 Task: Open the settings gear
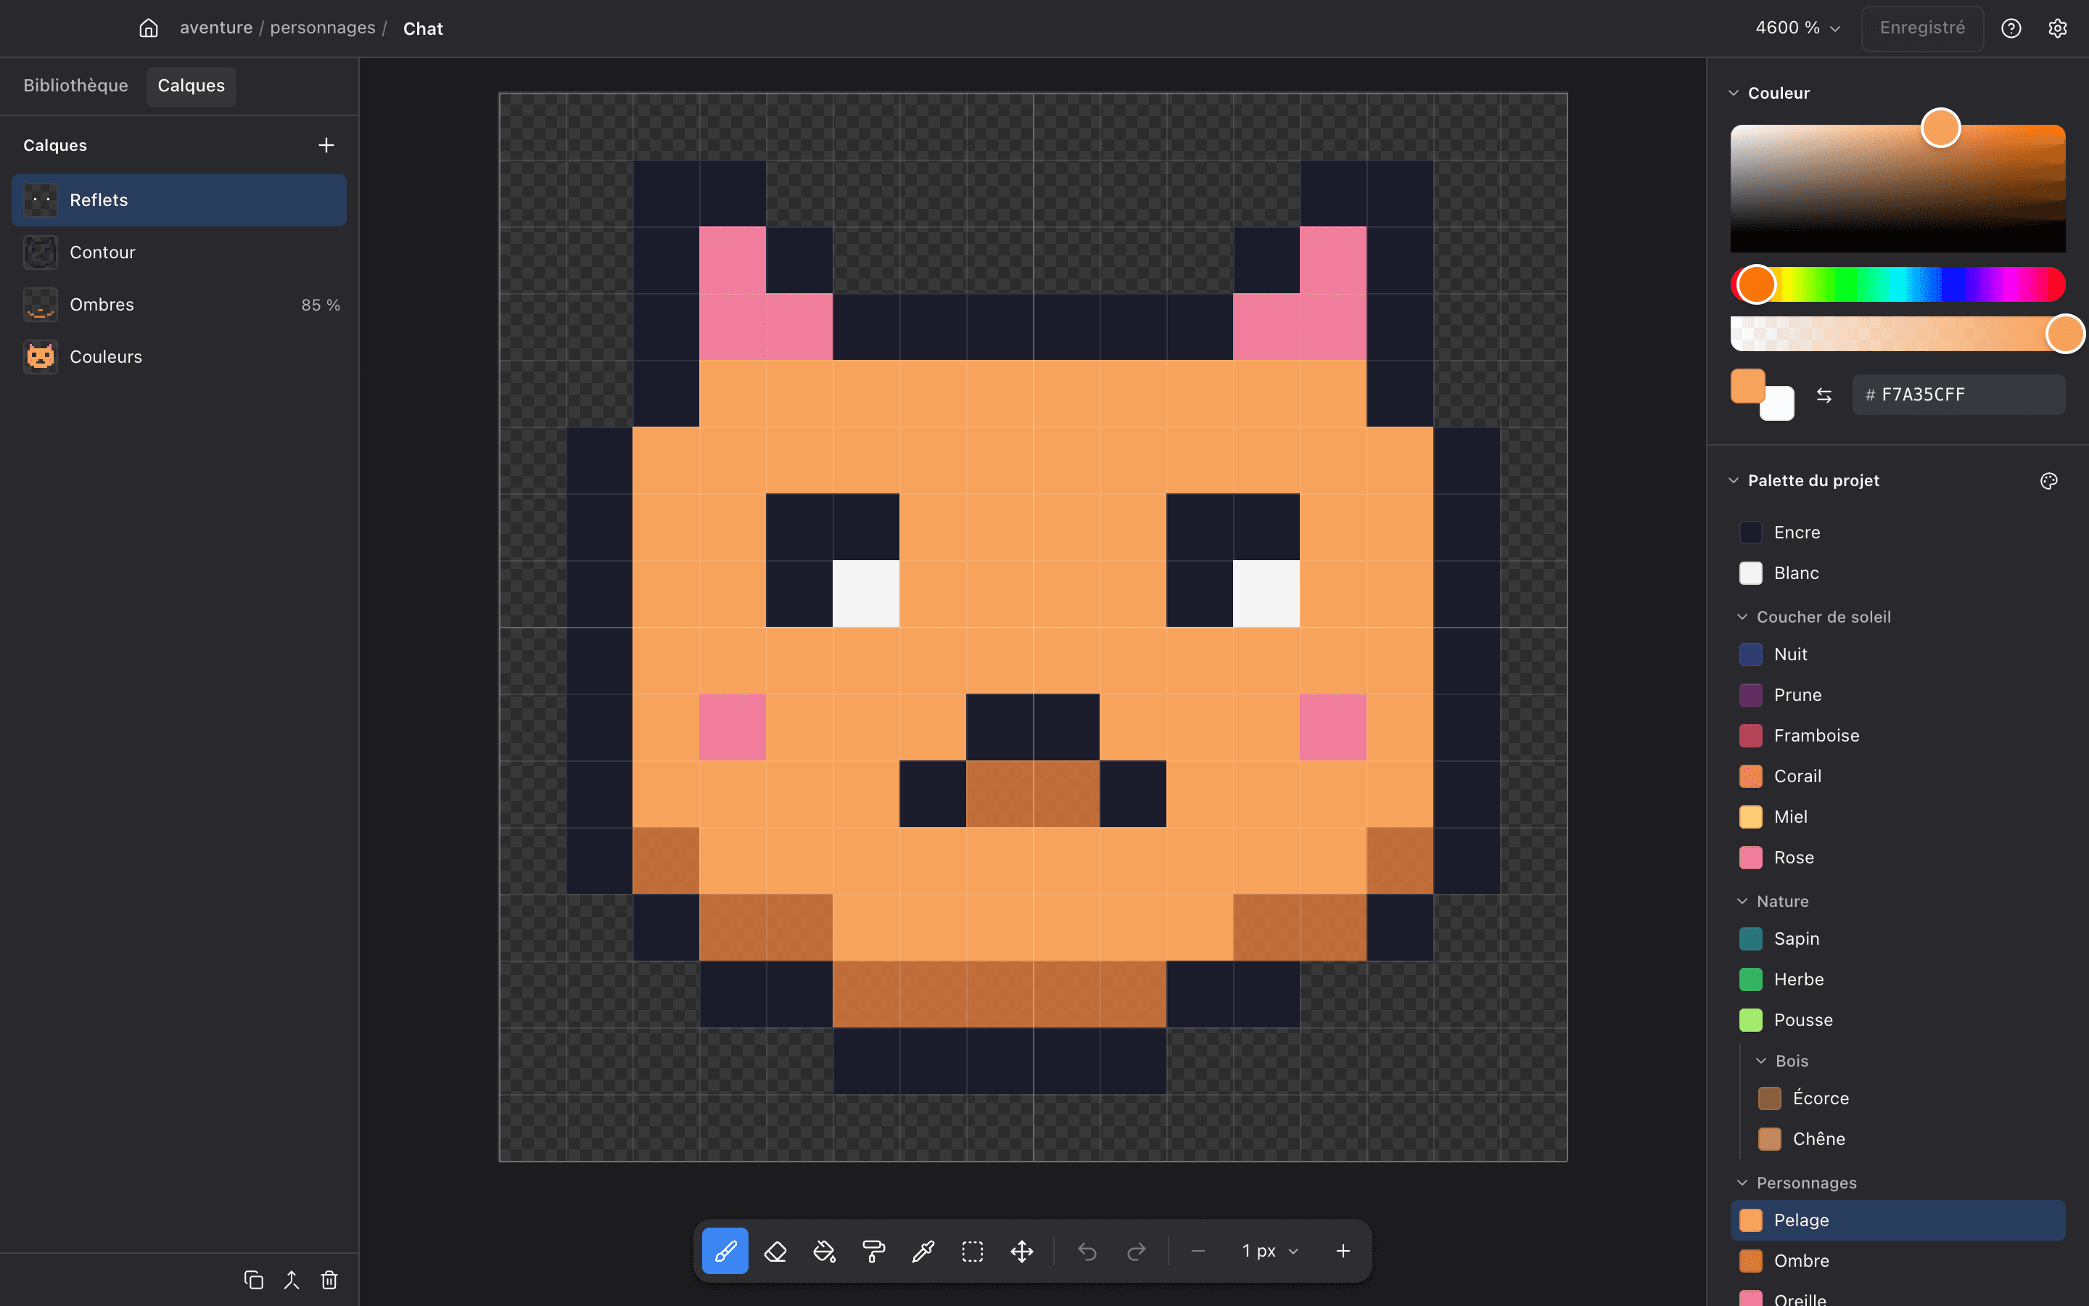coord(2058,28)
